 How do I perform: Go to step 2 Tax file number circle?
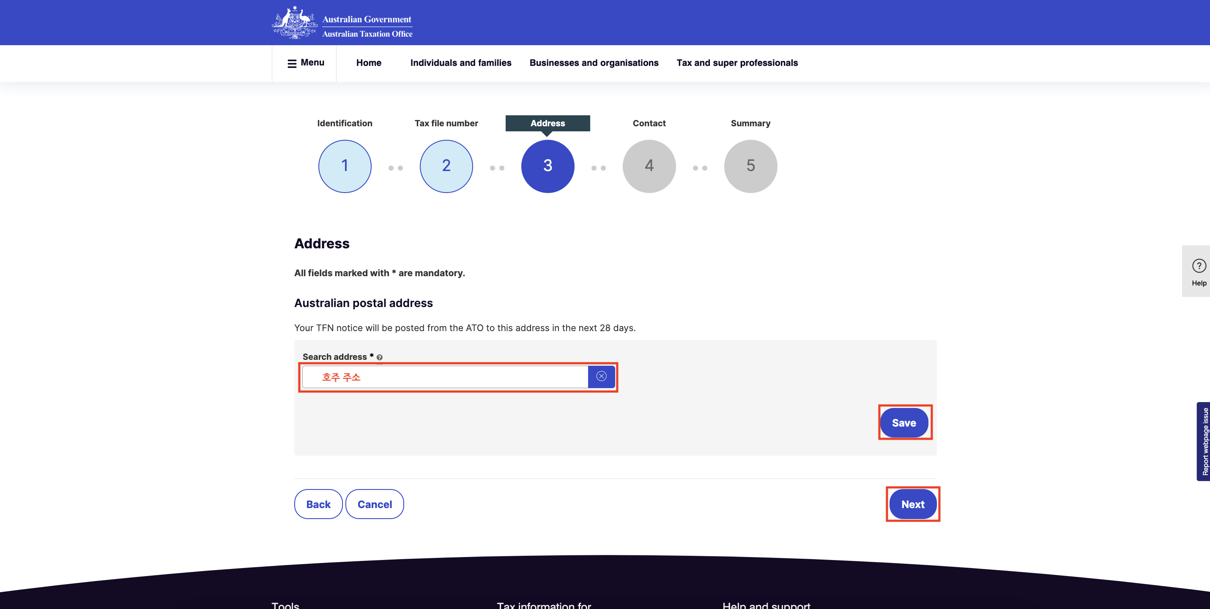[x=446, y=166]
